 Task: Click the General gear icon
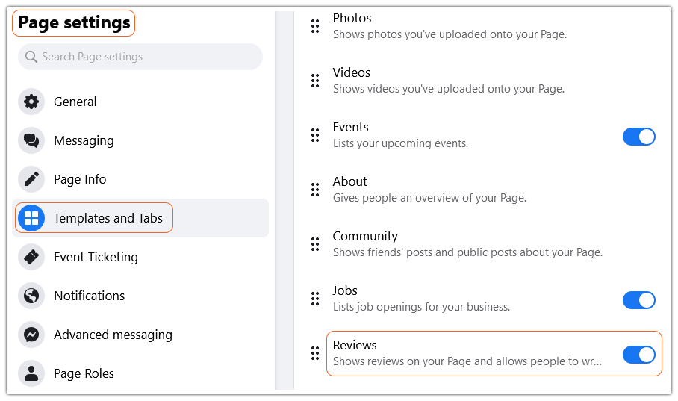[x=31, y=102]
